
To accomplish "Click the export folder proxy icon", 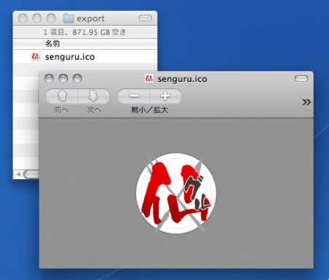I will [x=69, y=18].
